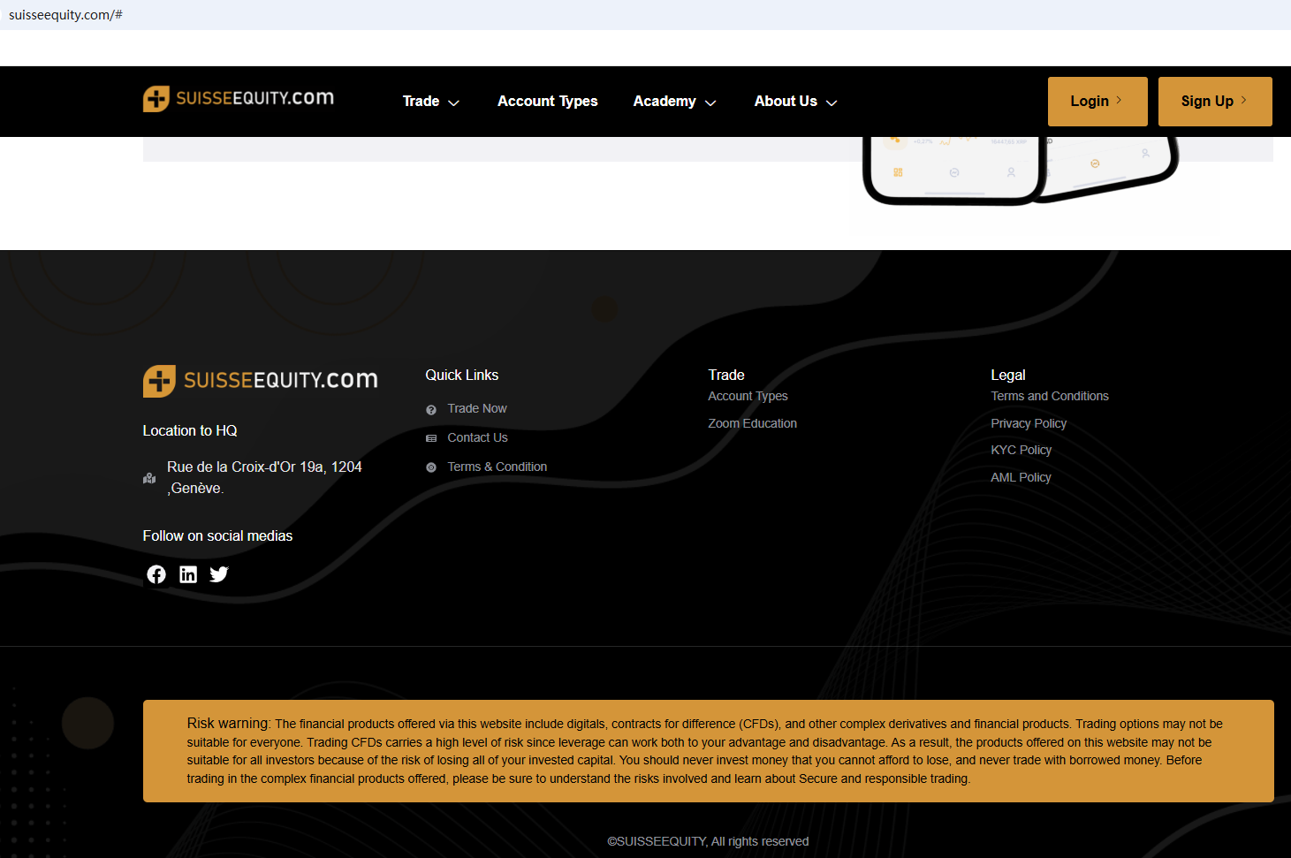Screen dimensions: 1291x858
Task: Click the icon beside Trade Now
Action: coord(431,409)
